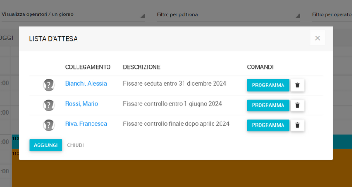Delete Riva, Francesca waiting list entry
Viewport: 352px width, 187px height.
[297, 125]
